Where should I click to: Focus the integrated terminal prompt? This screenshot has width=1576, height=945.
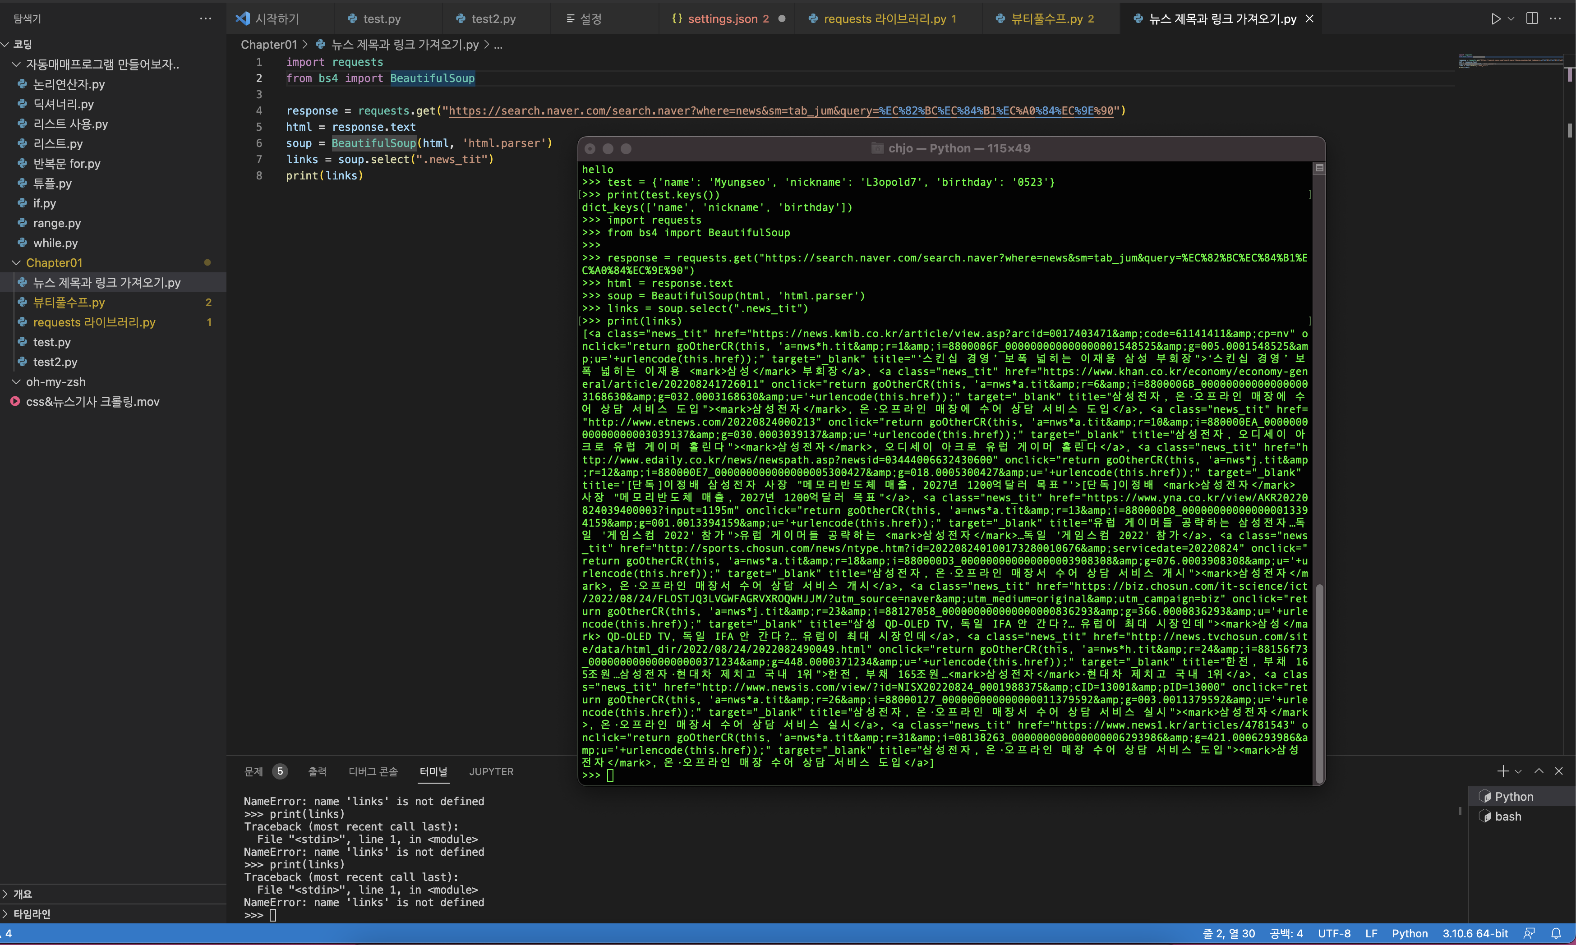coord(272,915)
